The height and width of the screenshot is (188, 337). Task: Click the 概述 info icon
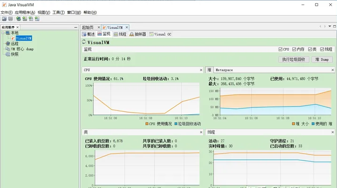84,34
